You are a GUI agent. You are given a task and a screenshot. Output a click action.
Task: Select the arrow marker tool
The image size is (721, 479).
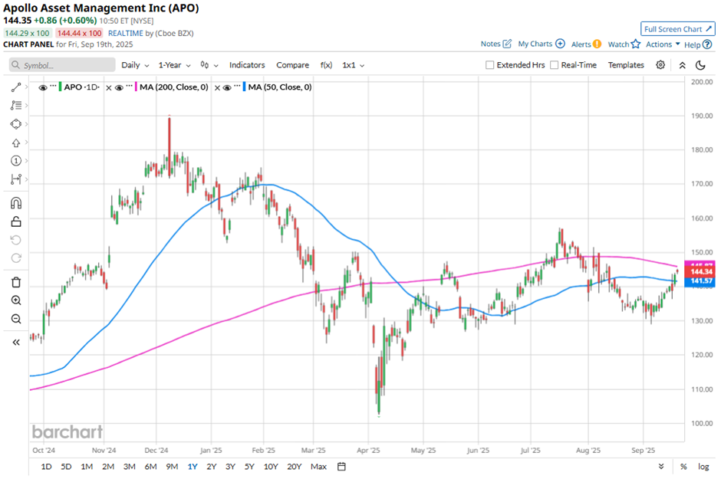pyautogui.click(x=16, y=143)
